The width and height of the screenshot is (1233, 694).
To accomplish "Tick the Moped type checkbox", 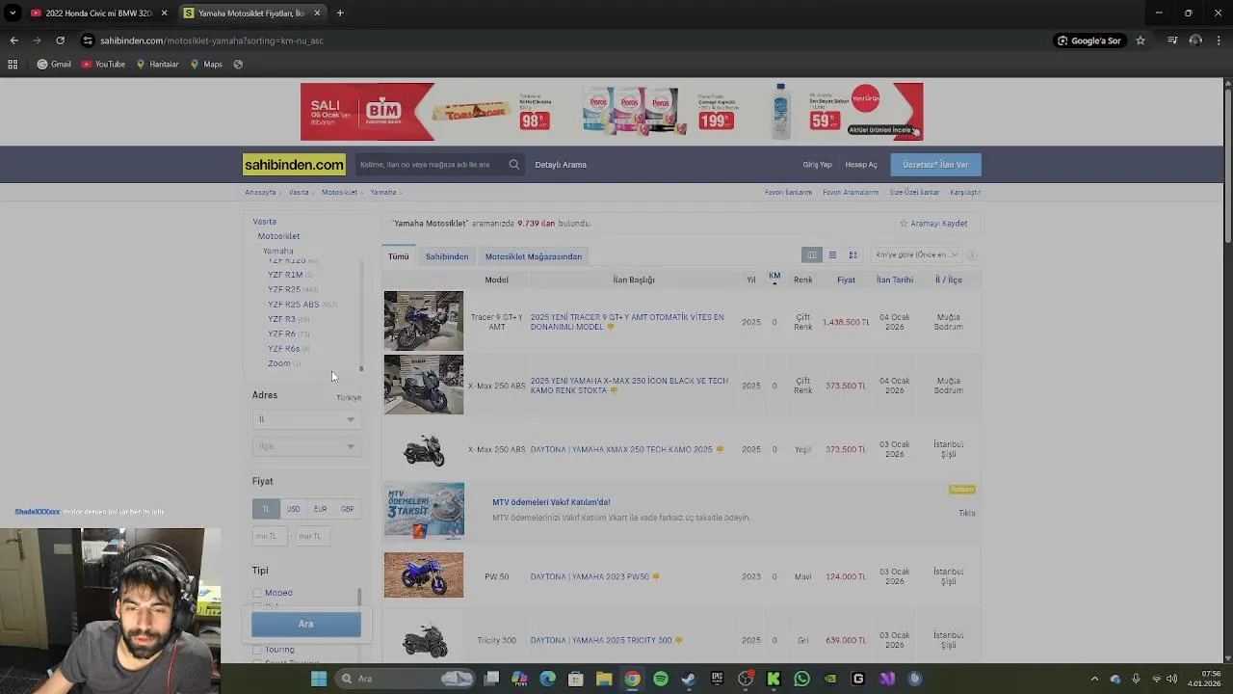I will tap(257, 593).
